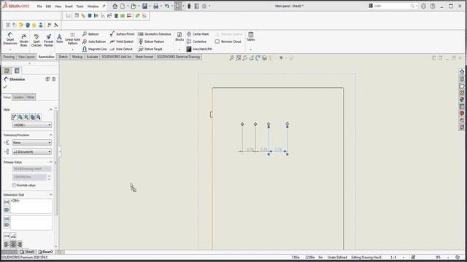The width and height of the screenshot is (467, 262).
Task: Click the Help question mark icon
Action: point(433,6)
